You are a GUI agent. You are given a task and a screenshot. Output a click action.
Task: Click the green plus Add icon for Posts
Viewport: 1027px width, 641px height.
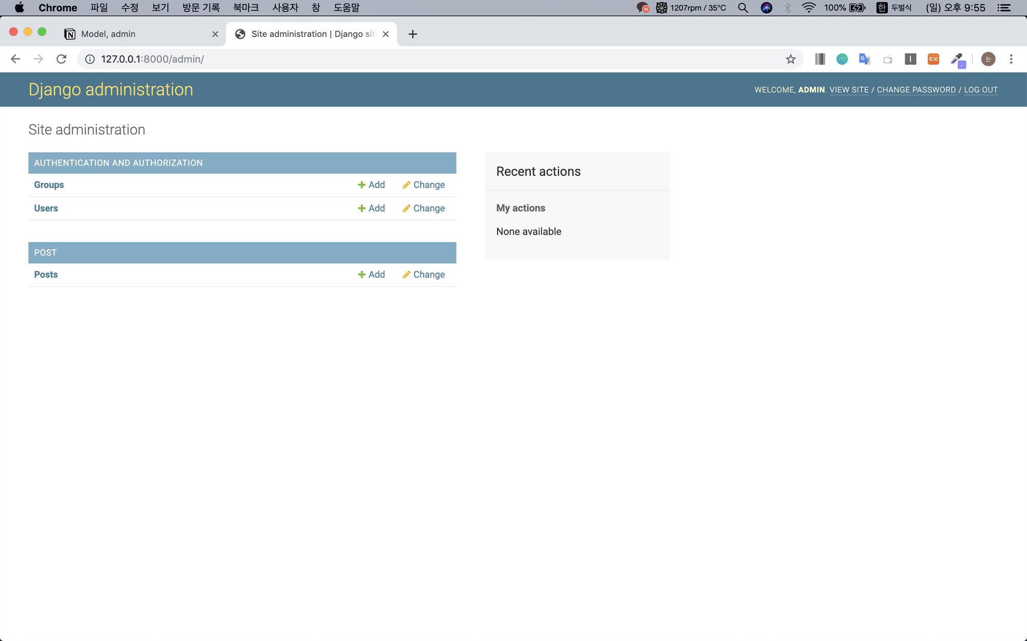click(362, 274)
